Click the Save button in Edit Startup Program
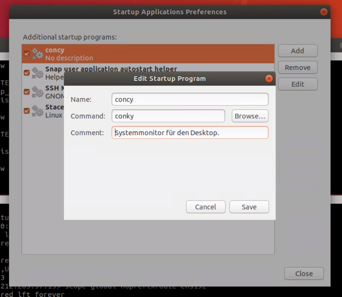 (x=249, y=207)
